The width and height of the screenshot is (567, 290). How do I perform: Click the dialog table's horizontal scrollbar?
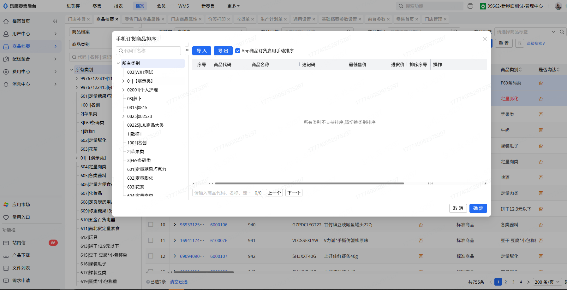click(309, 183)
